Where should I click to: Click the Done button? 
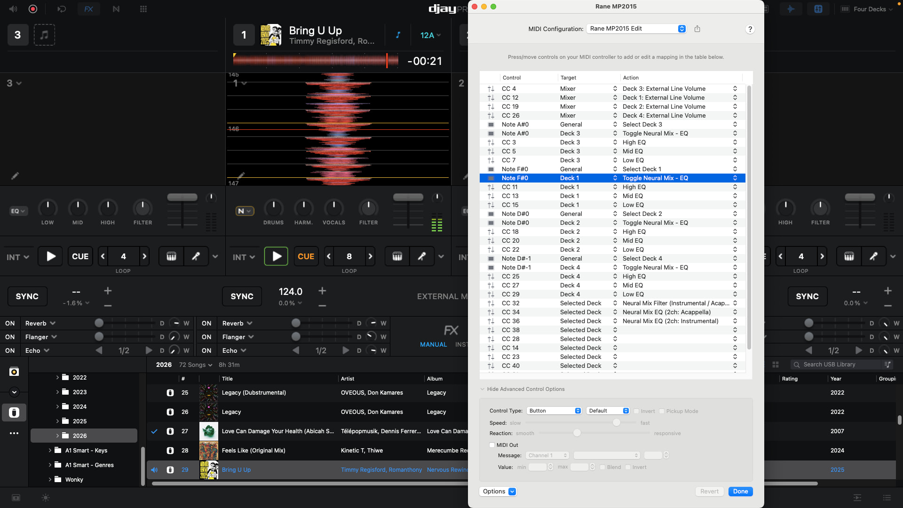click(x=740, y=492)
